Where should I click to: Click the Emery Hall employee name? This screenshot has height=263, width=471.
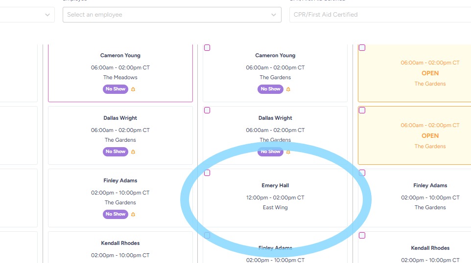click(275, 186)
